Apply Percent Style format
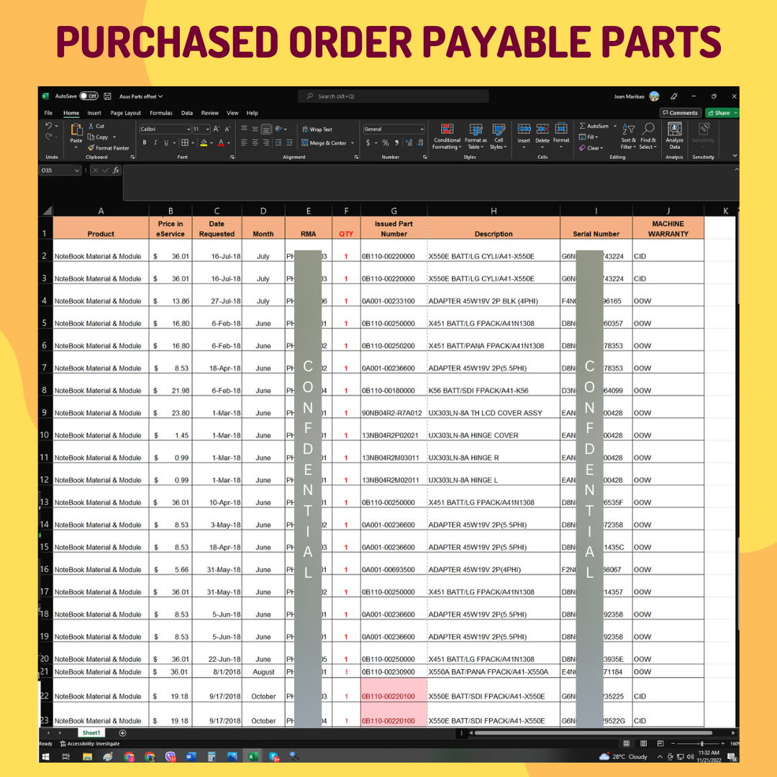777x777 pixels. pyautogui.click(x=386, y=142)
